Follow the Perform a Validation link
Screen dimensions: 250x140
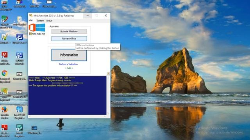pos(68,64)
